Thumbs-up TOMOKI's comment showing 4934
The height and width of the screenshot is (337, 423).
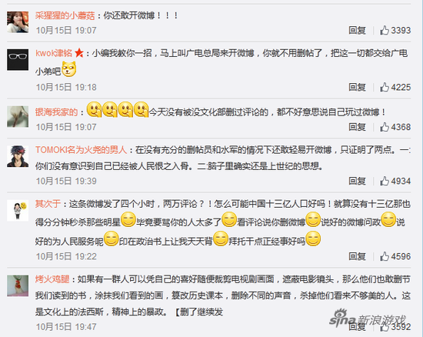(395, 181)
